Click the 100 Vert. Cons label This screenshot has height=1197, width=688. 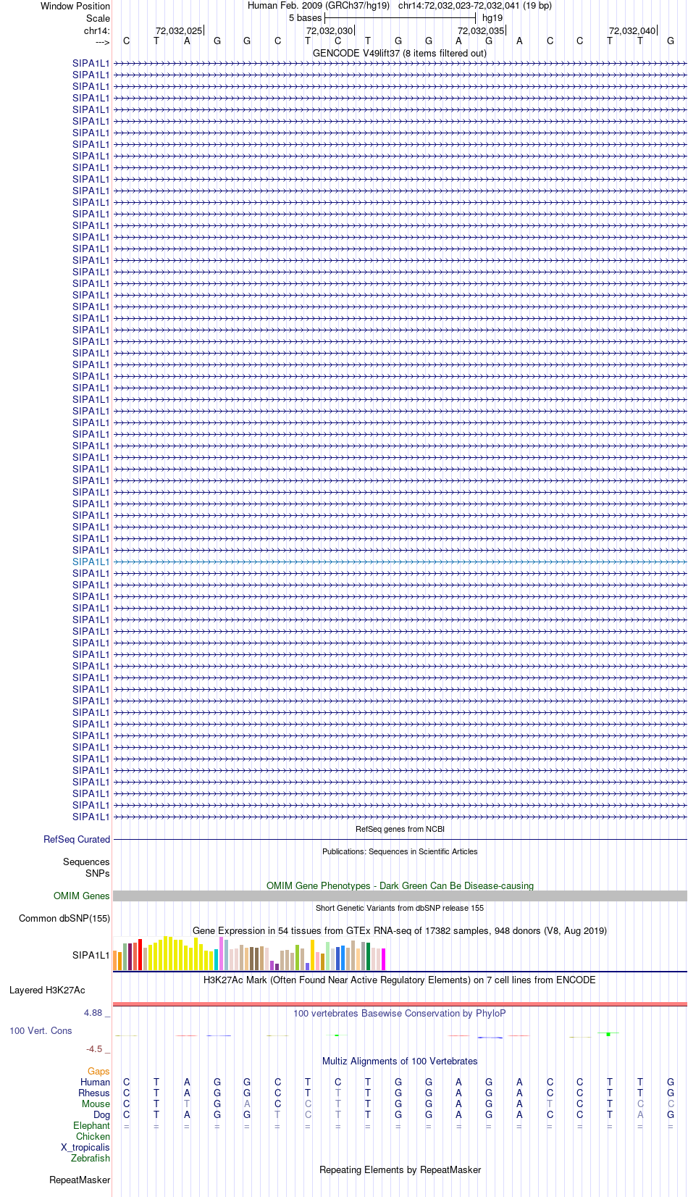point(41,1030)
